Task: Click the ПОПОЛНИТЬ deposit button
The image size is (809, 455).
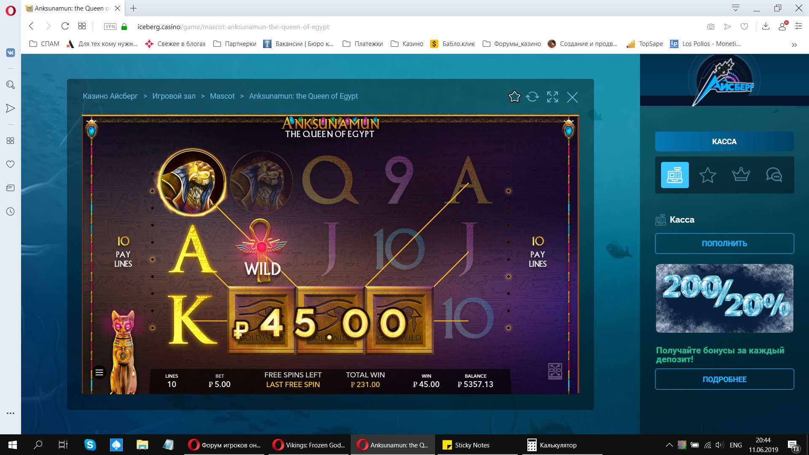Action: pyautogui.click(x=724, y=243)
